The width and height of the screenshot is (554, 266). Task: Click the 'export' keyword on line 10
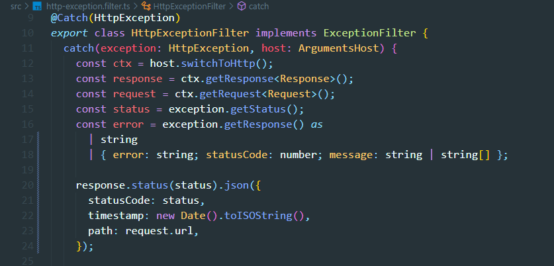(x=69, y=33)
